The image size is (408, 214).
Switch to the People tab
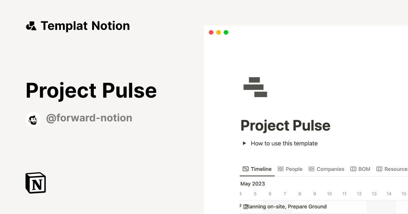coord(294,169)
